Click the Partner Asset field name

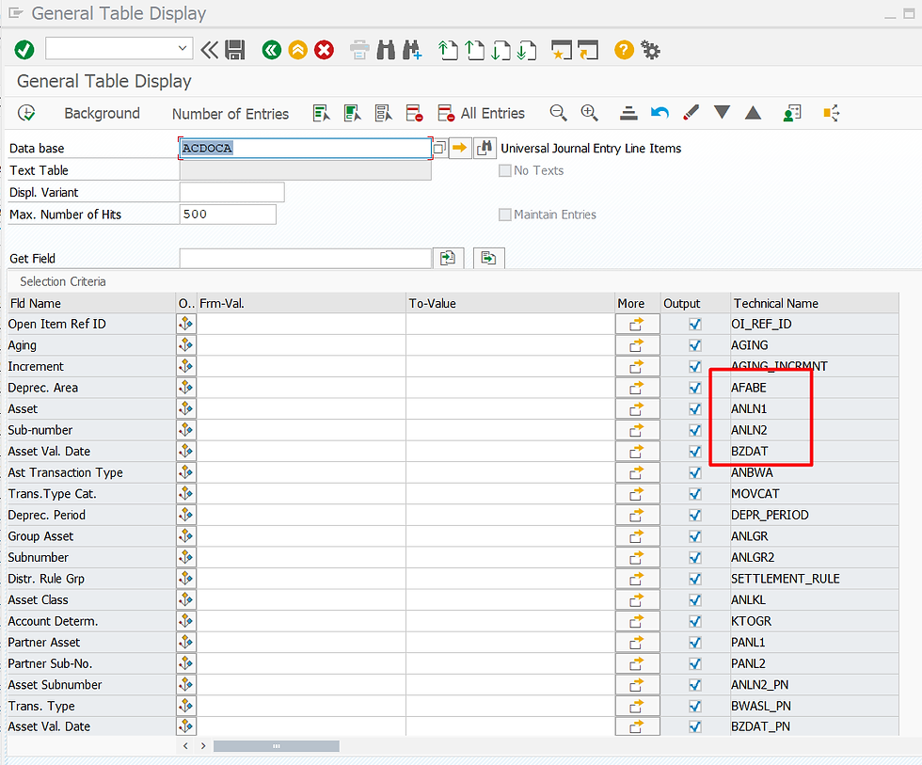44,642
